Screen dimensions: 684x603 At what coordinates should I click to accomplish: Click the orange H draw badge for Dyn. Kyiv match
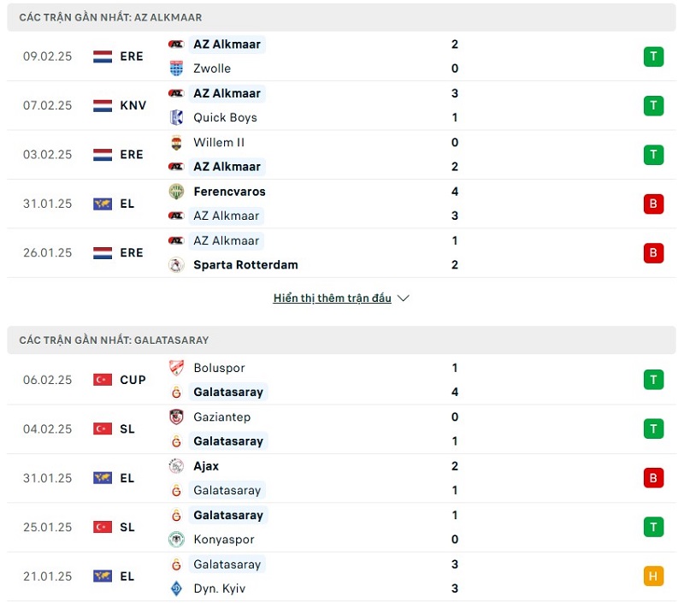[x=653, y=576]
